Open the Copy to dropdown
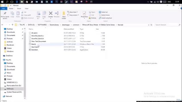 tap(44, 15)
